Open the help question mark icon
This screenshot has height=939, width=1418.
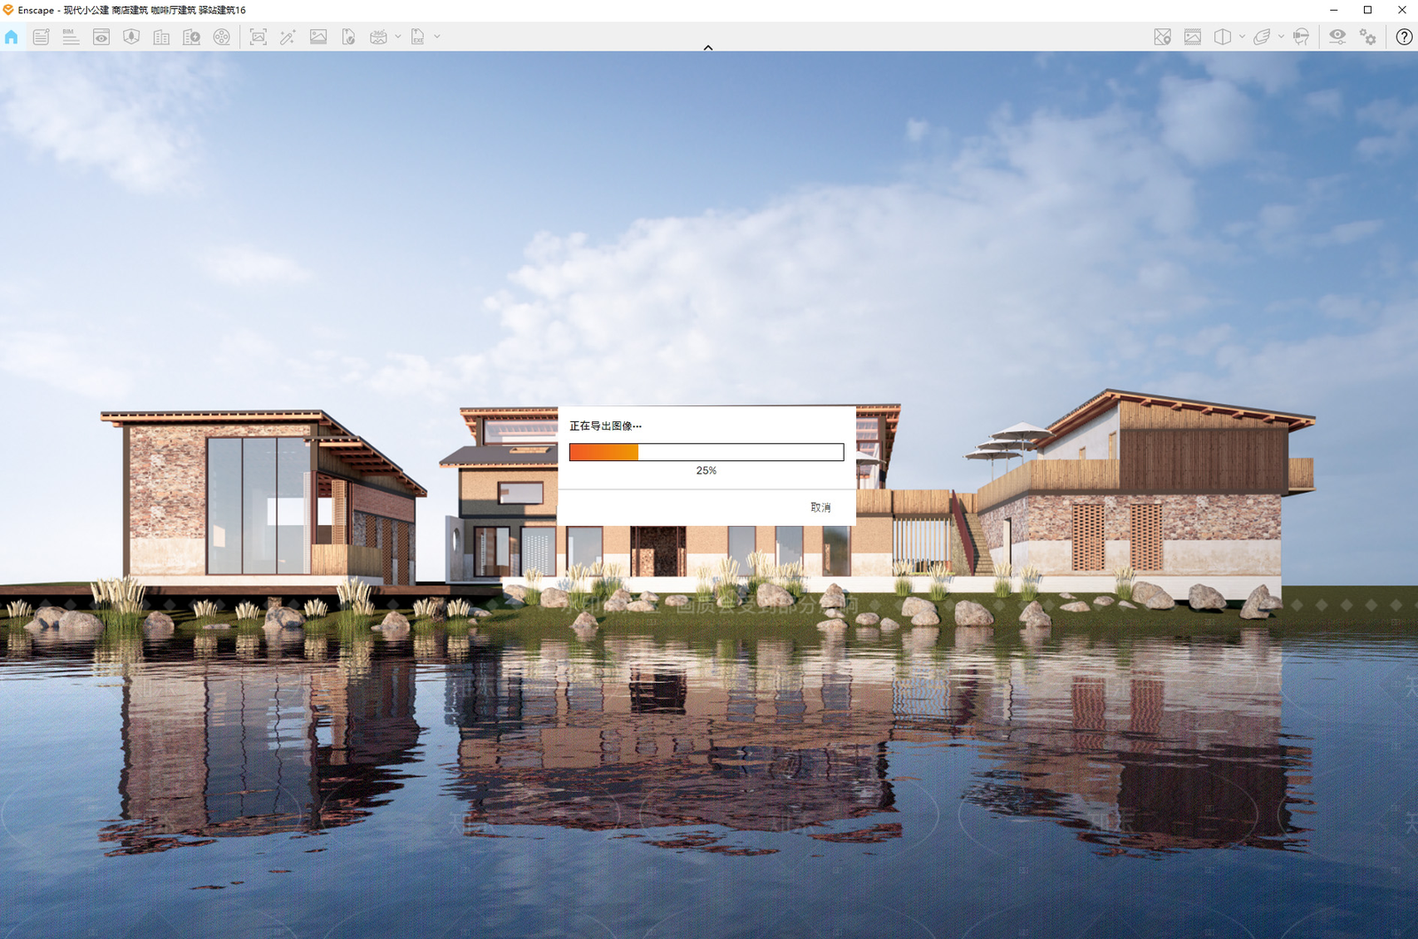(x=1404, y=37)
